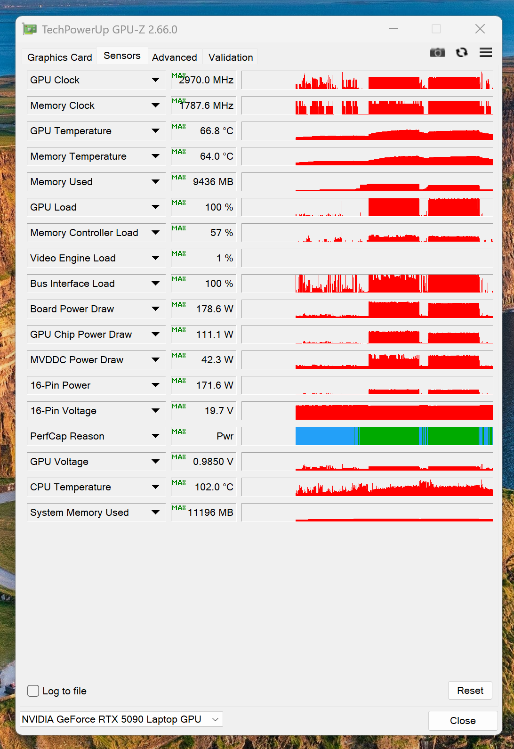The height and width of the screenshot is (749, 514).
Task: Click the System Memory Used 11196 MB value
Action: click(x=203, y=513)
